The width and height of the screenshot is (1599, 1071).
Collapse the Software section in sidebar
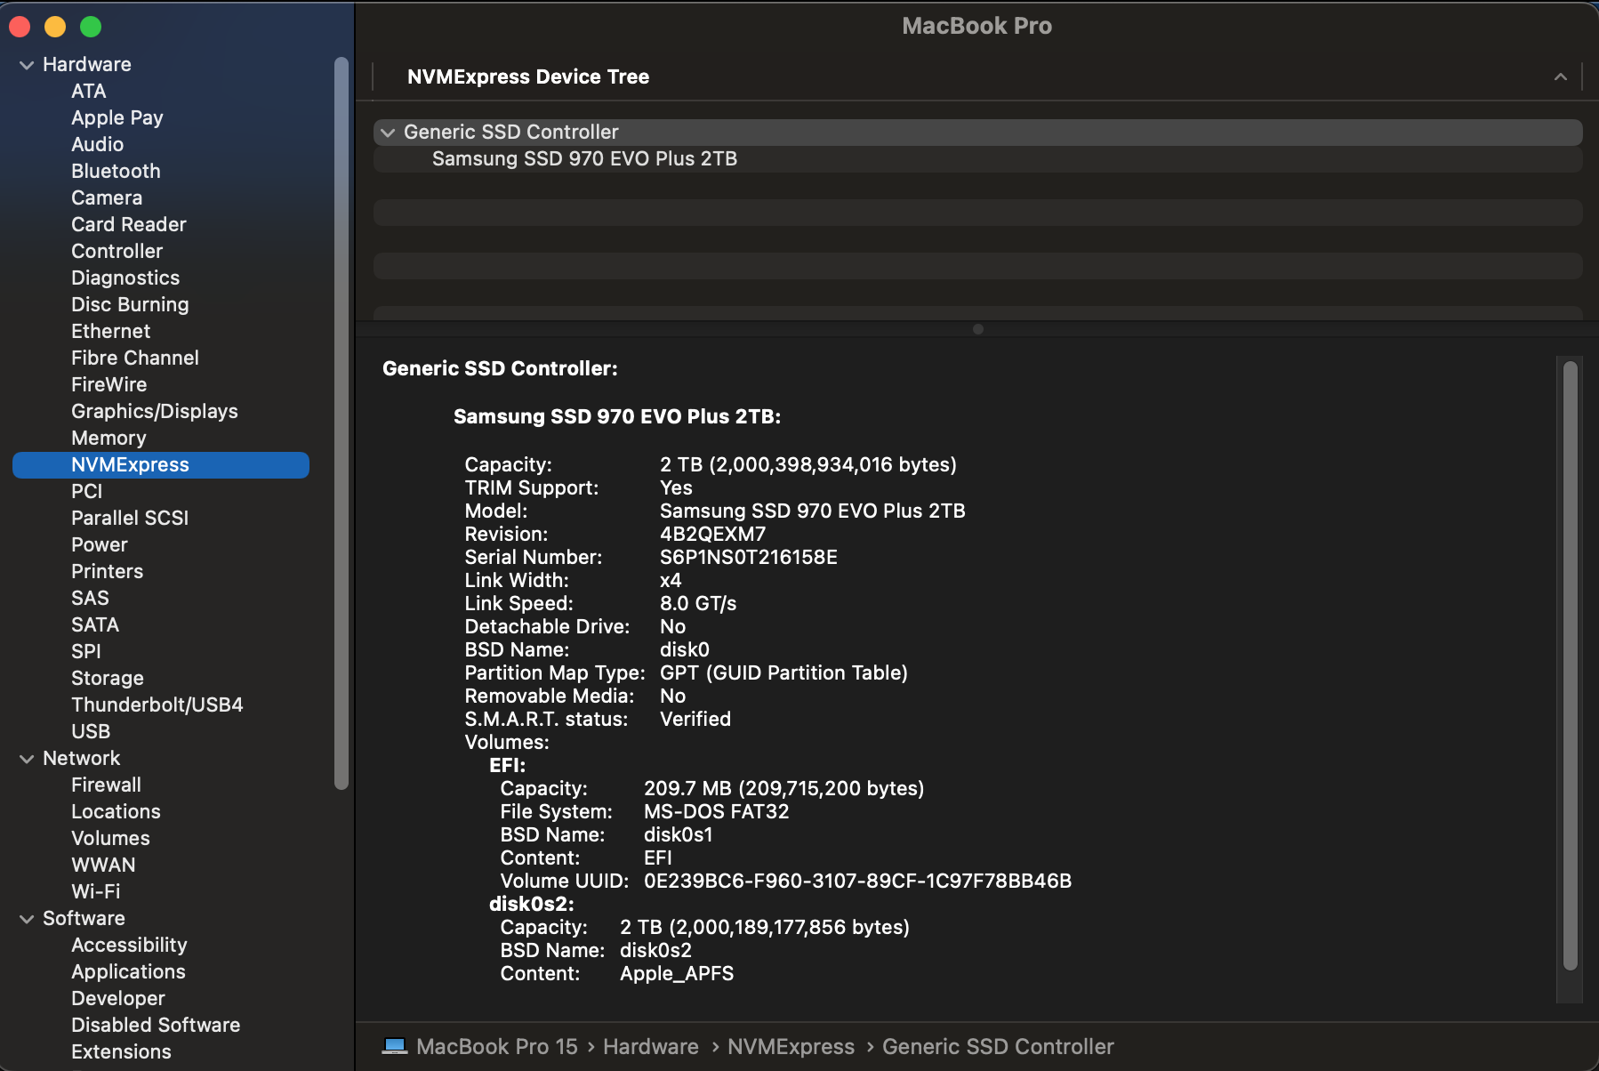27,919
